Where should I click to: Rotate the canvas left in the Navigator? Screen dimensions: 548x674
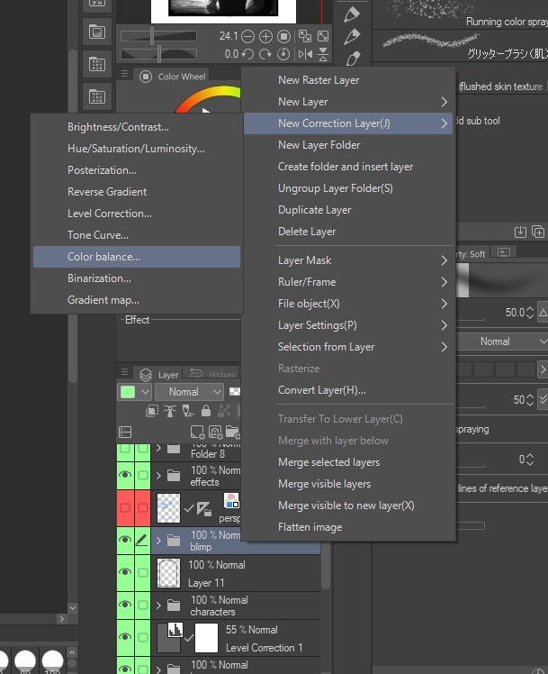coord(247,54)
